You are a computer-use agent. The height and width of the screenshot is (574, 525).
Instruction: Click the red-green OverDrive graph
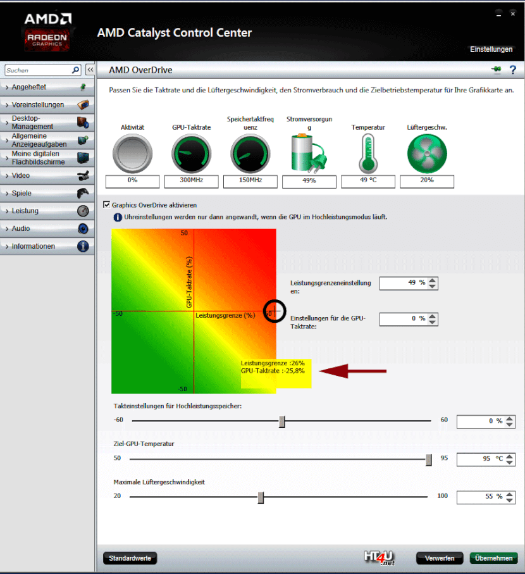click(x=194, y=311)
